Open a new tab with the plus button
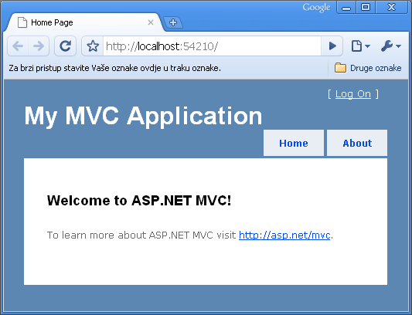The width and height of the screenshot is (412, 315). [x=173, y=22]
